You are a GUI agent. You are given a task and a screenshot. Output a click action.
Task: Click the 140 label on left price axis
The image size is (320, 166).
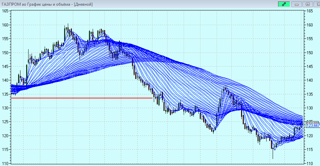pos(5,80)
